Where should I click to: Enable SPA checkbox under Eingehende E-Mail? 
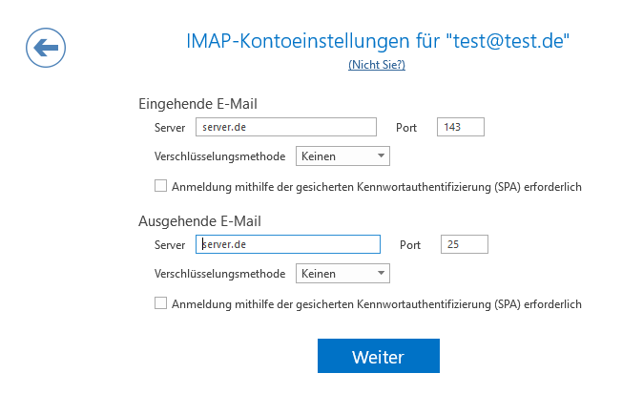click(x=160, y=186)
